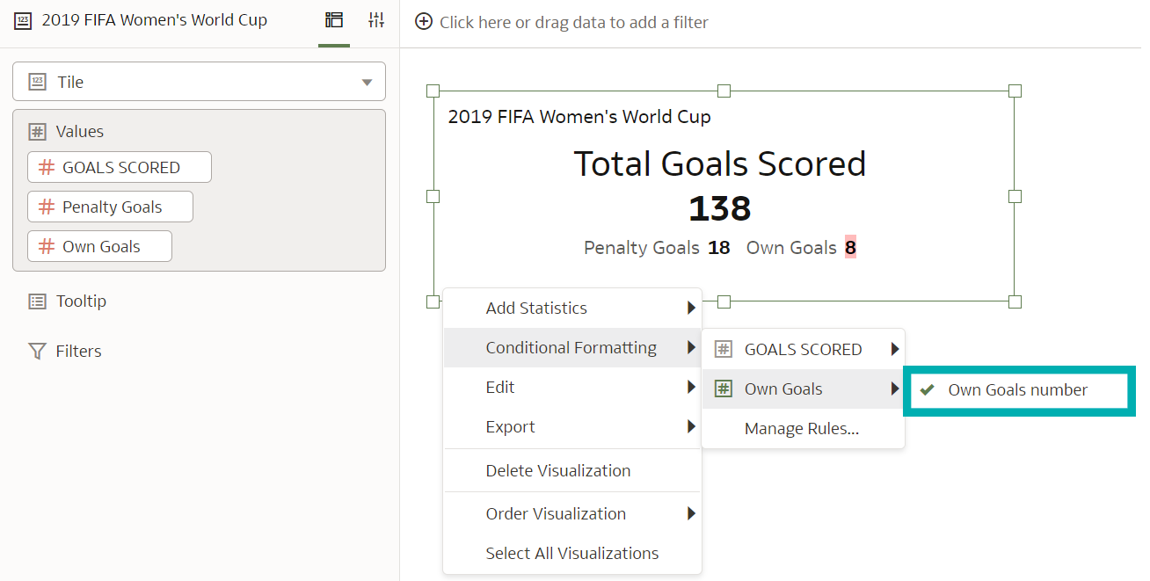Expand the Export submenu arrow

tap(691, 426)
